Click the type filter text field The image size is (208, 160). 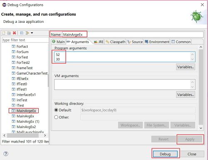pyautogui.click(x=25, y=40)
